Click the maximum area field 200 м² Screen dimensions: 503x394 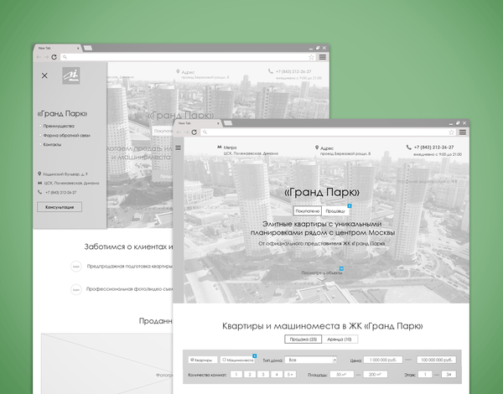tap(376, 375)
